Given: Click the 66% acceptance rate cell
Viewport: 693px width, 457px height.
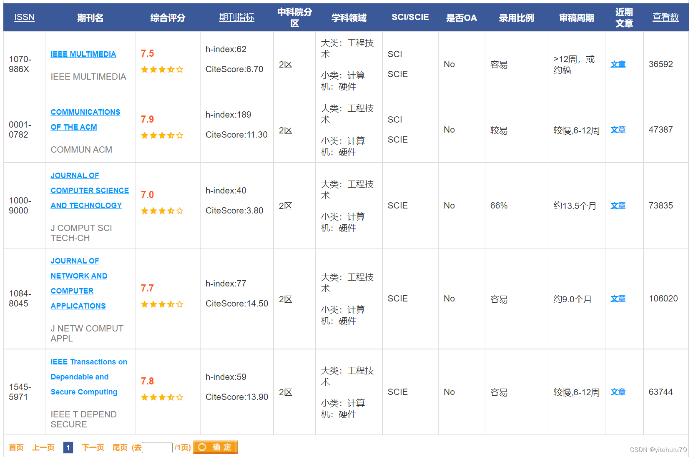Looking at the screenshot, I should pyautogui.click(x=499, y=206).
